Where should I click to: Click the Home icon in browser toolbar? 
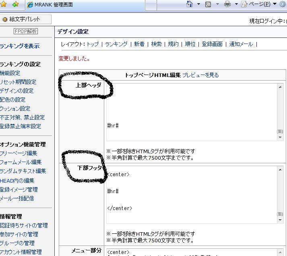click(x=190, y=4)
